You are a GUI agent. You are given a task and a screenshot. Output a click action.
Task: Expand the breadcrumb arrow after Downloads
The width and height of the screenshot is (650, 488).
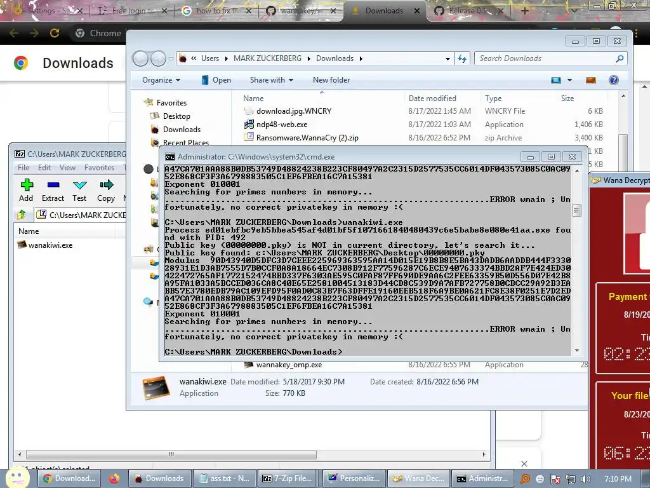click(361, 58)
